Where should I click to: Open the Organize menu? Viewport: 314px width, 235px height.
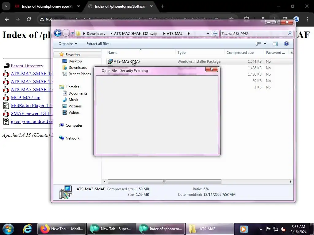68,44
